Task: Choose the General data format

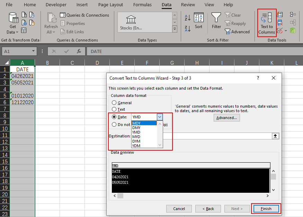Action: tap(114, 102)
